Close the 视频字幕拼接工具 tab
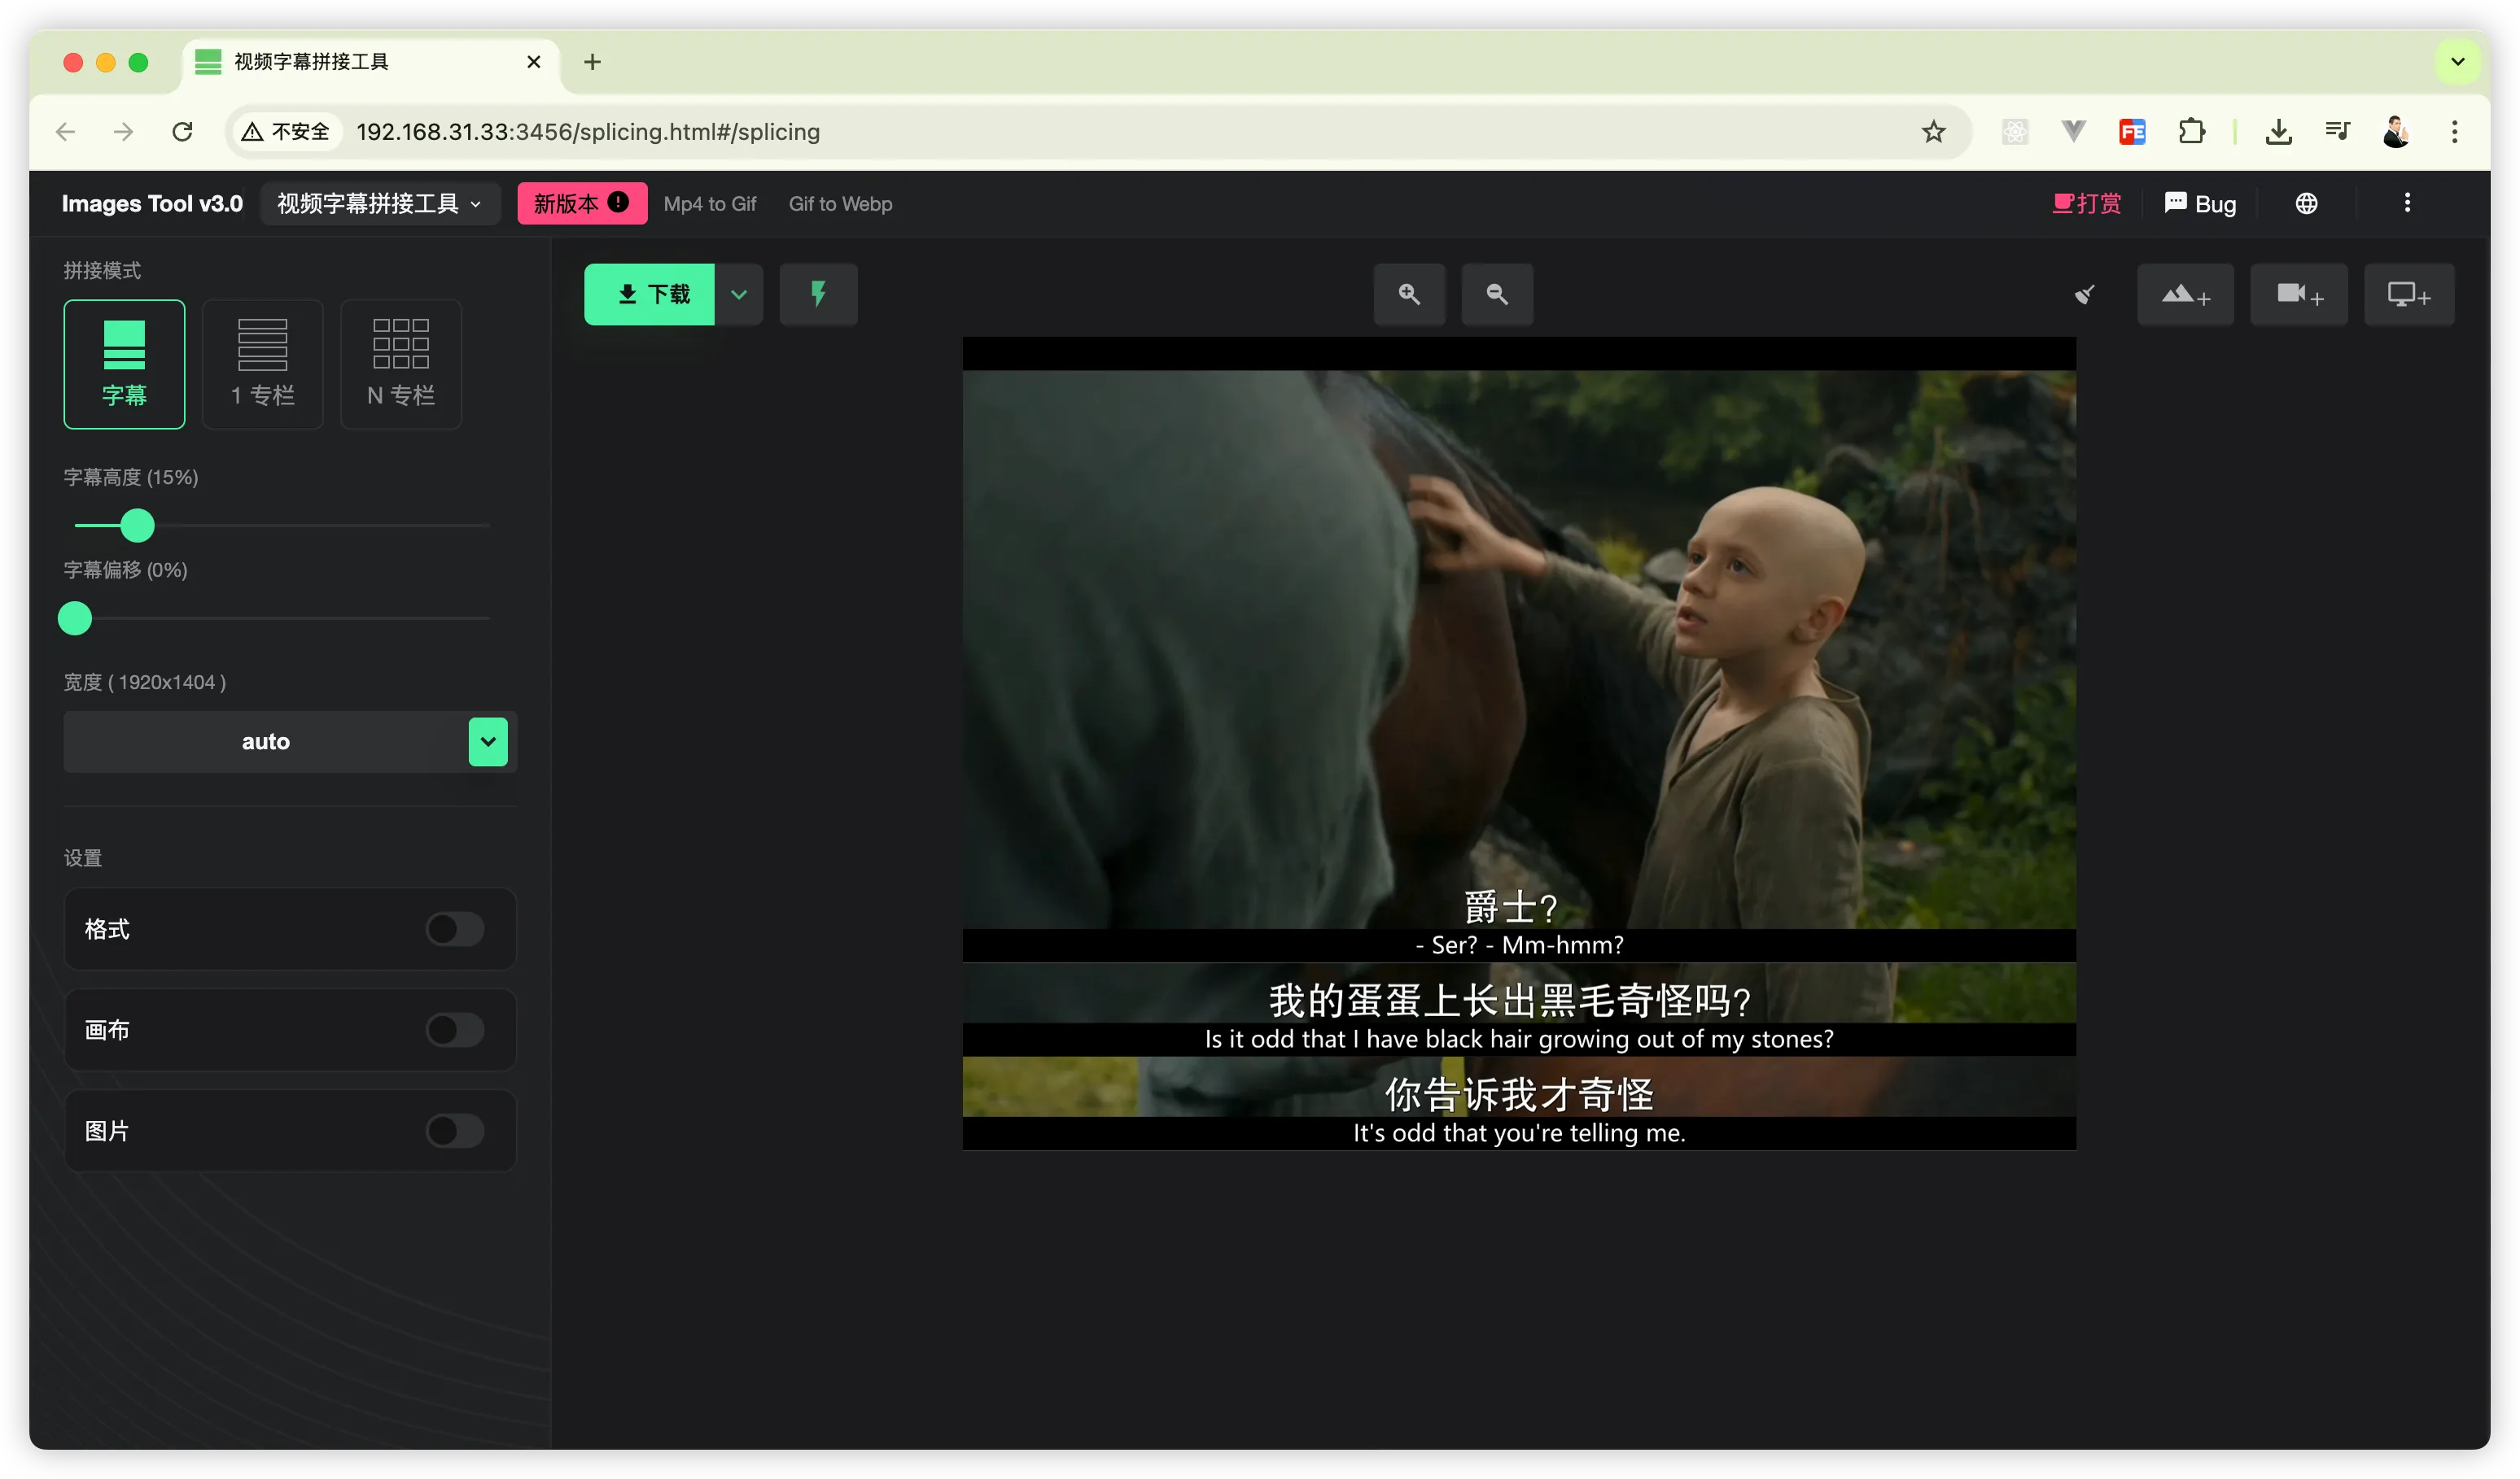Viewport: 2520px width, 1479px height. (534, 62)
